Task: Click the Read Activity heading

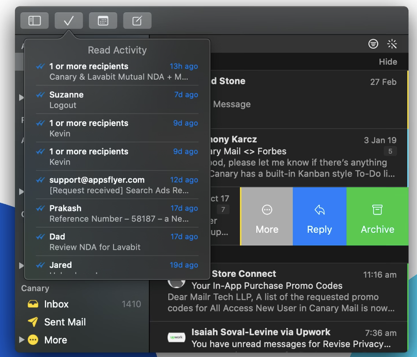Action: point(117,50)
